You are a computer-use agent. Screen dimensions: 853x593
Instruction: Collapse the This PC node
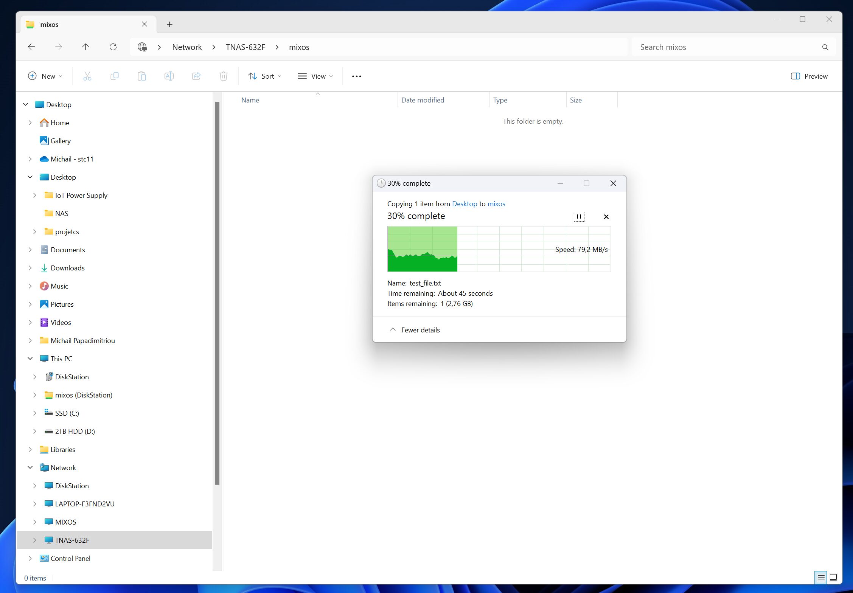tap(30, 359)
